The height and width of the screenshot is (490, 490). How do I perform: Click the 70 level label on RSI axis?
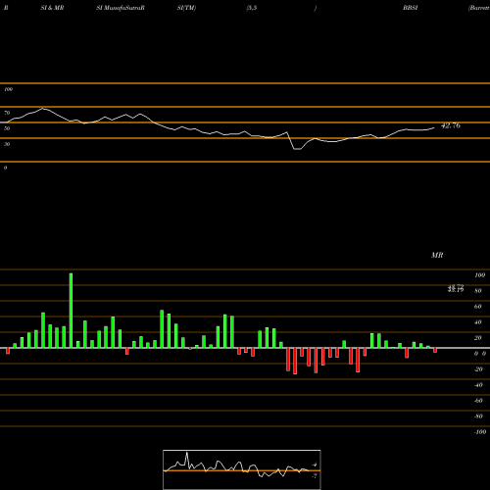(7, 113)
